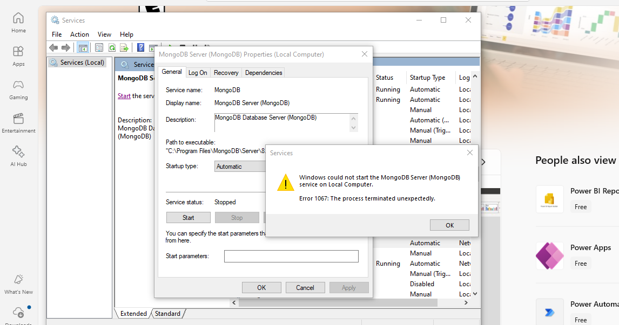Switch to the Recovery tab
This screenshot has width=619, height=325.
pyautogui.click(x=226, y=72)
